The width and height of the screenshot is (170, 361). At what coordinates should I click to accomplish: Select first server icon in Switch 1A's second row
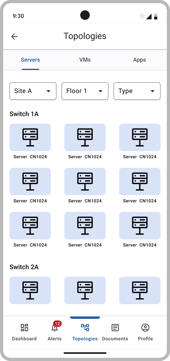(30, 181)
